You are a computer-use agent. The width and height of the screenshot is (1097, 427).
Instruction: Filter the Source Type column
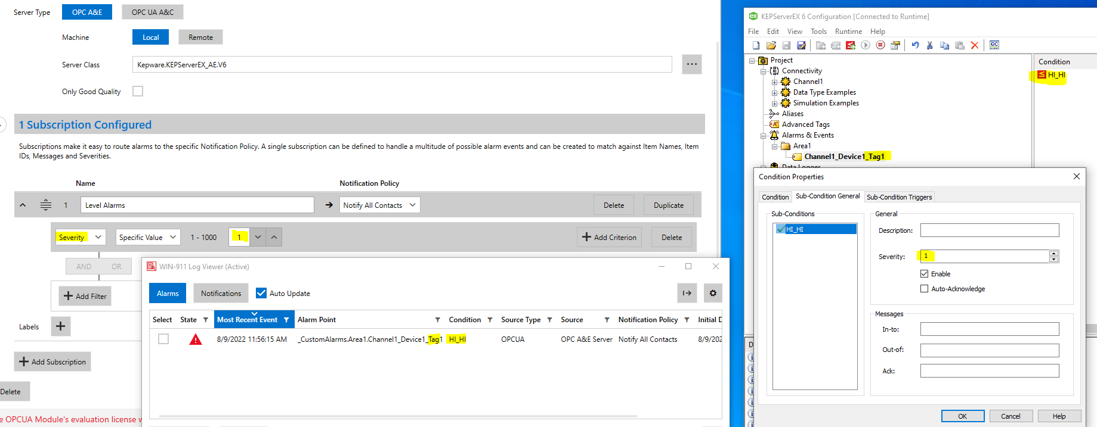click(549, 320)
